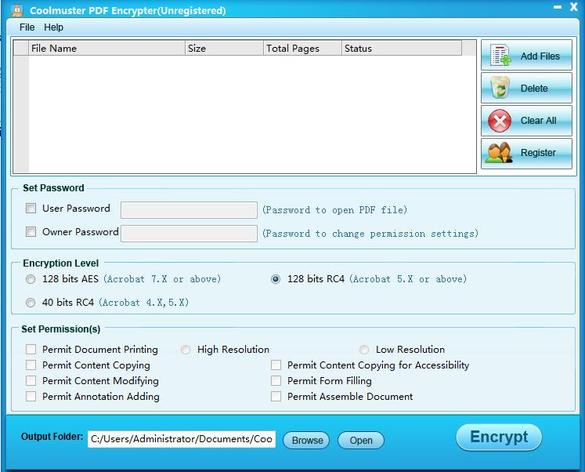Click the Browse button
Viewport: 585px width, 472px height.
point(306,441)
